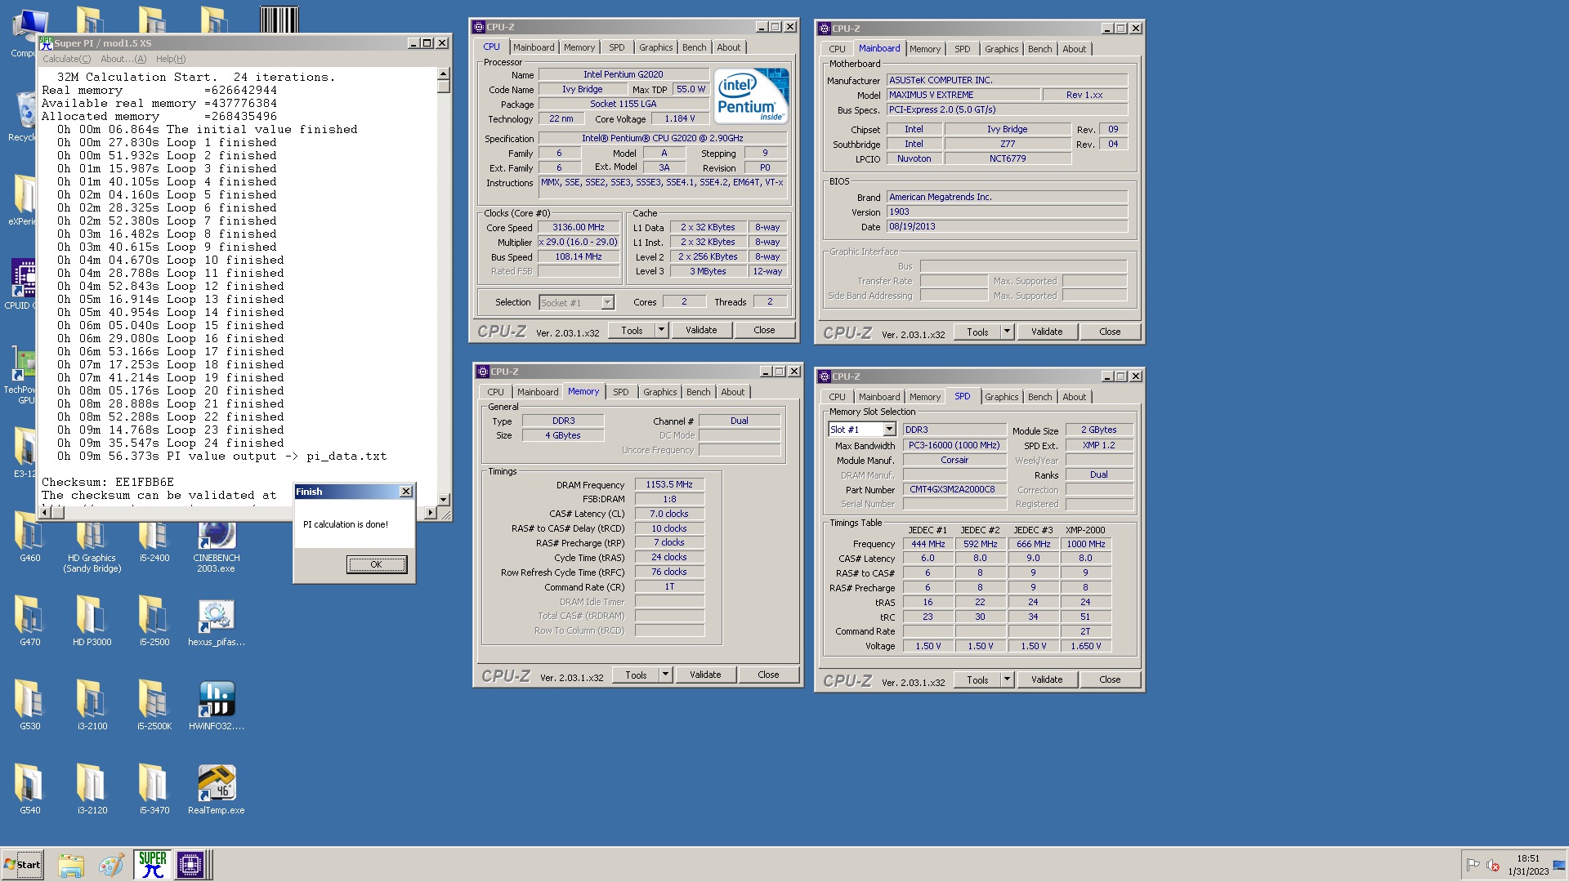Click the Super PI taskbar button

coord(153,864)
